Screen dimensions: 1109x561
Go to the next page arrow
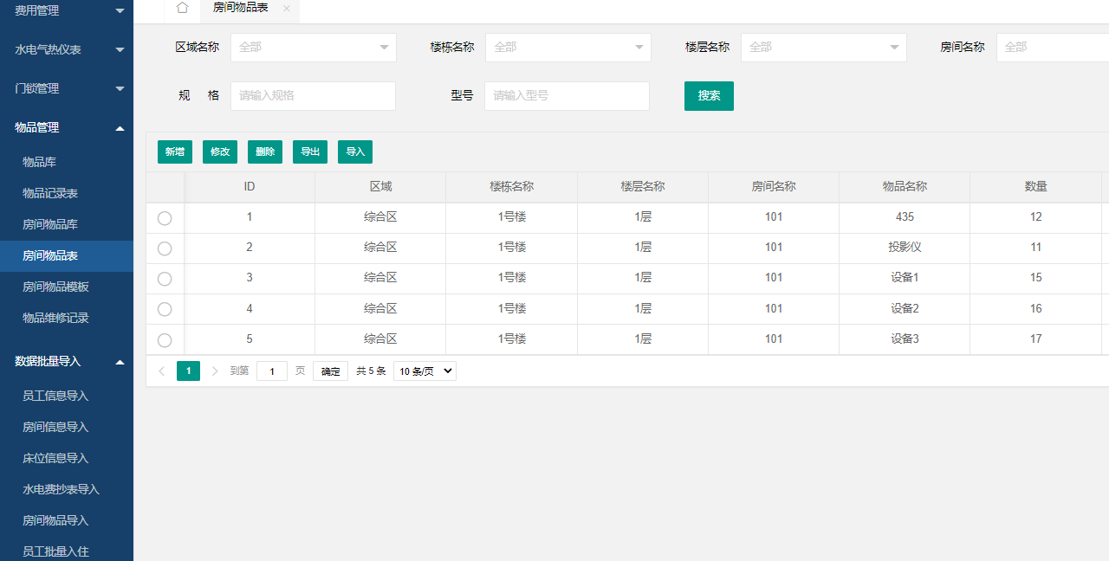point(215,371)
